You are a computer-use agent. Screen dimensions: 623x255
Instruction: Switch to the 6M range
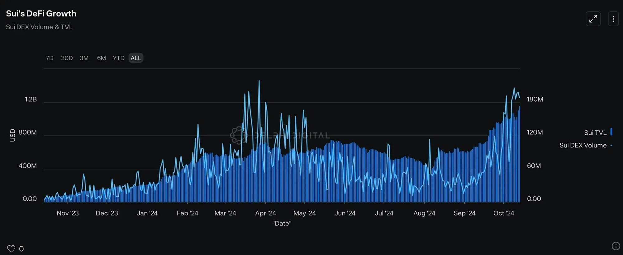pyautogui.click(x=102, y=58)
